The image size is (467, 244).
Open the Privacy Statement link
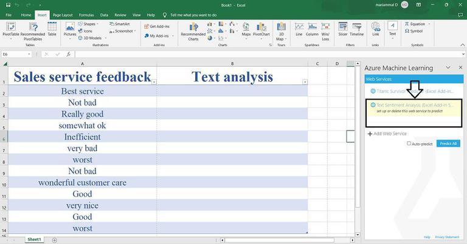pyautogui.click(x=447, y=237)
